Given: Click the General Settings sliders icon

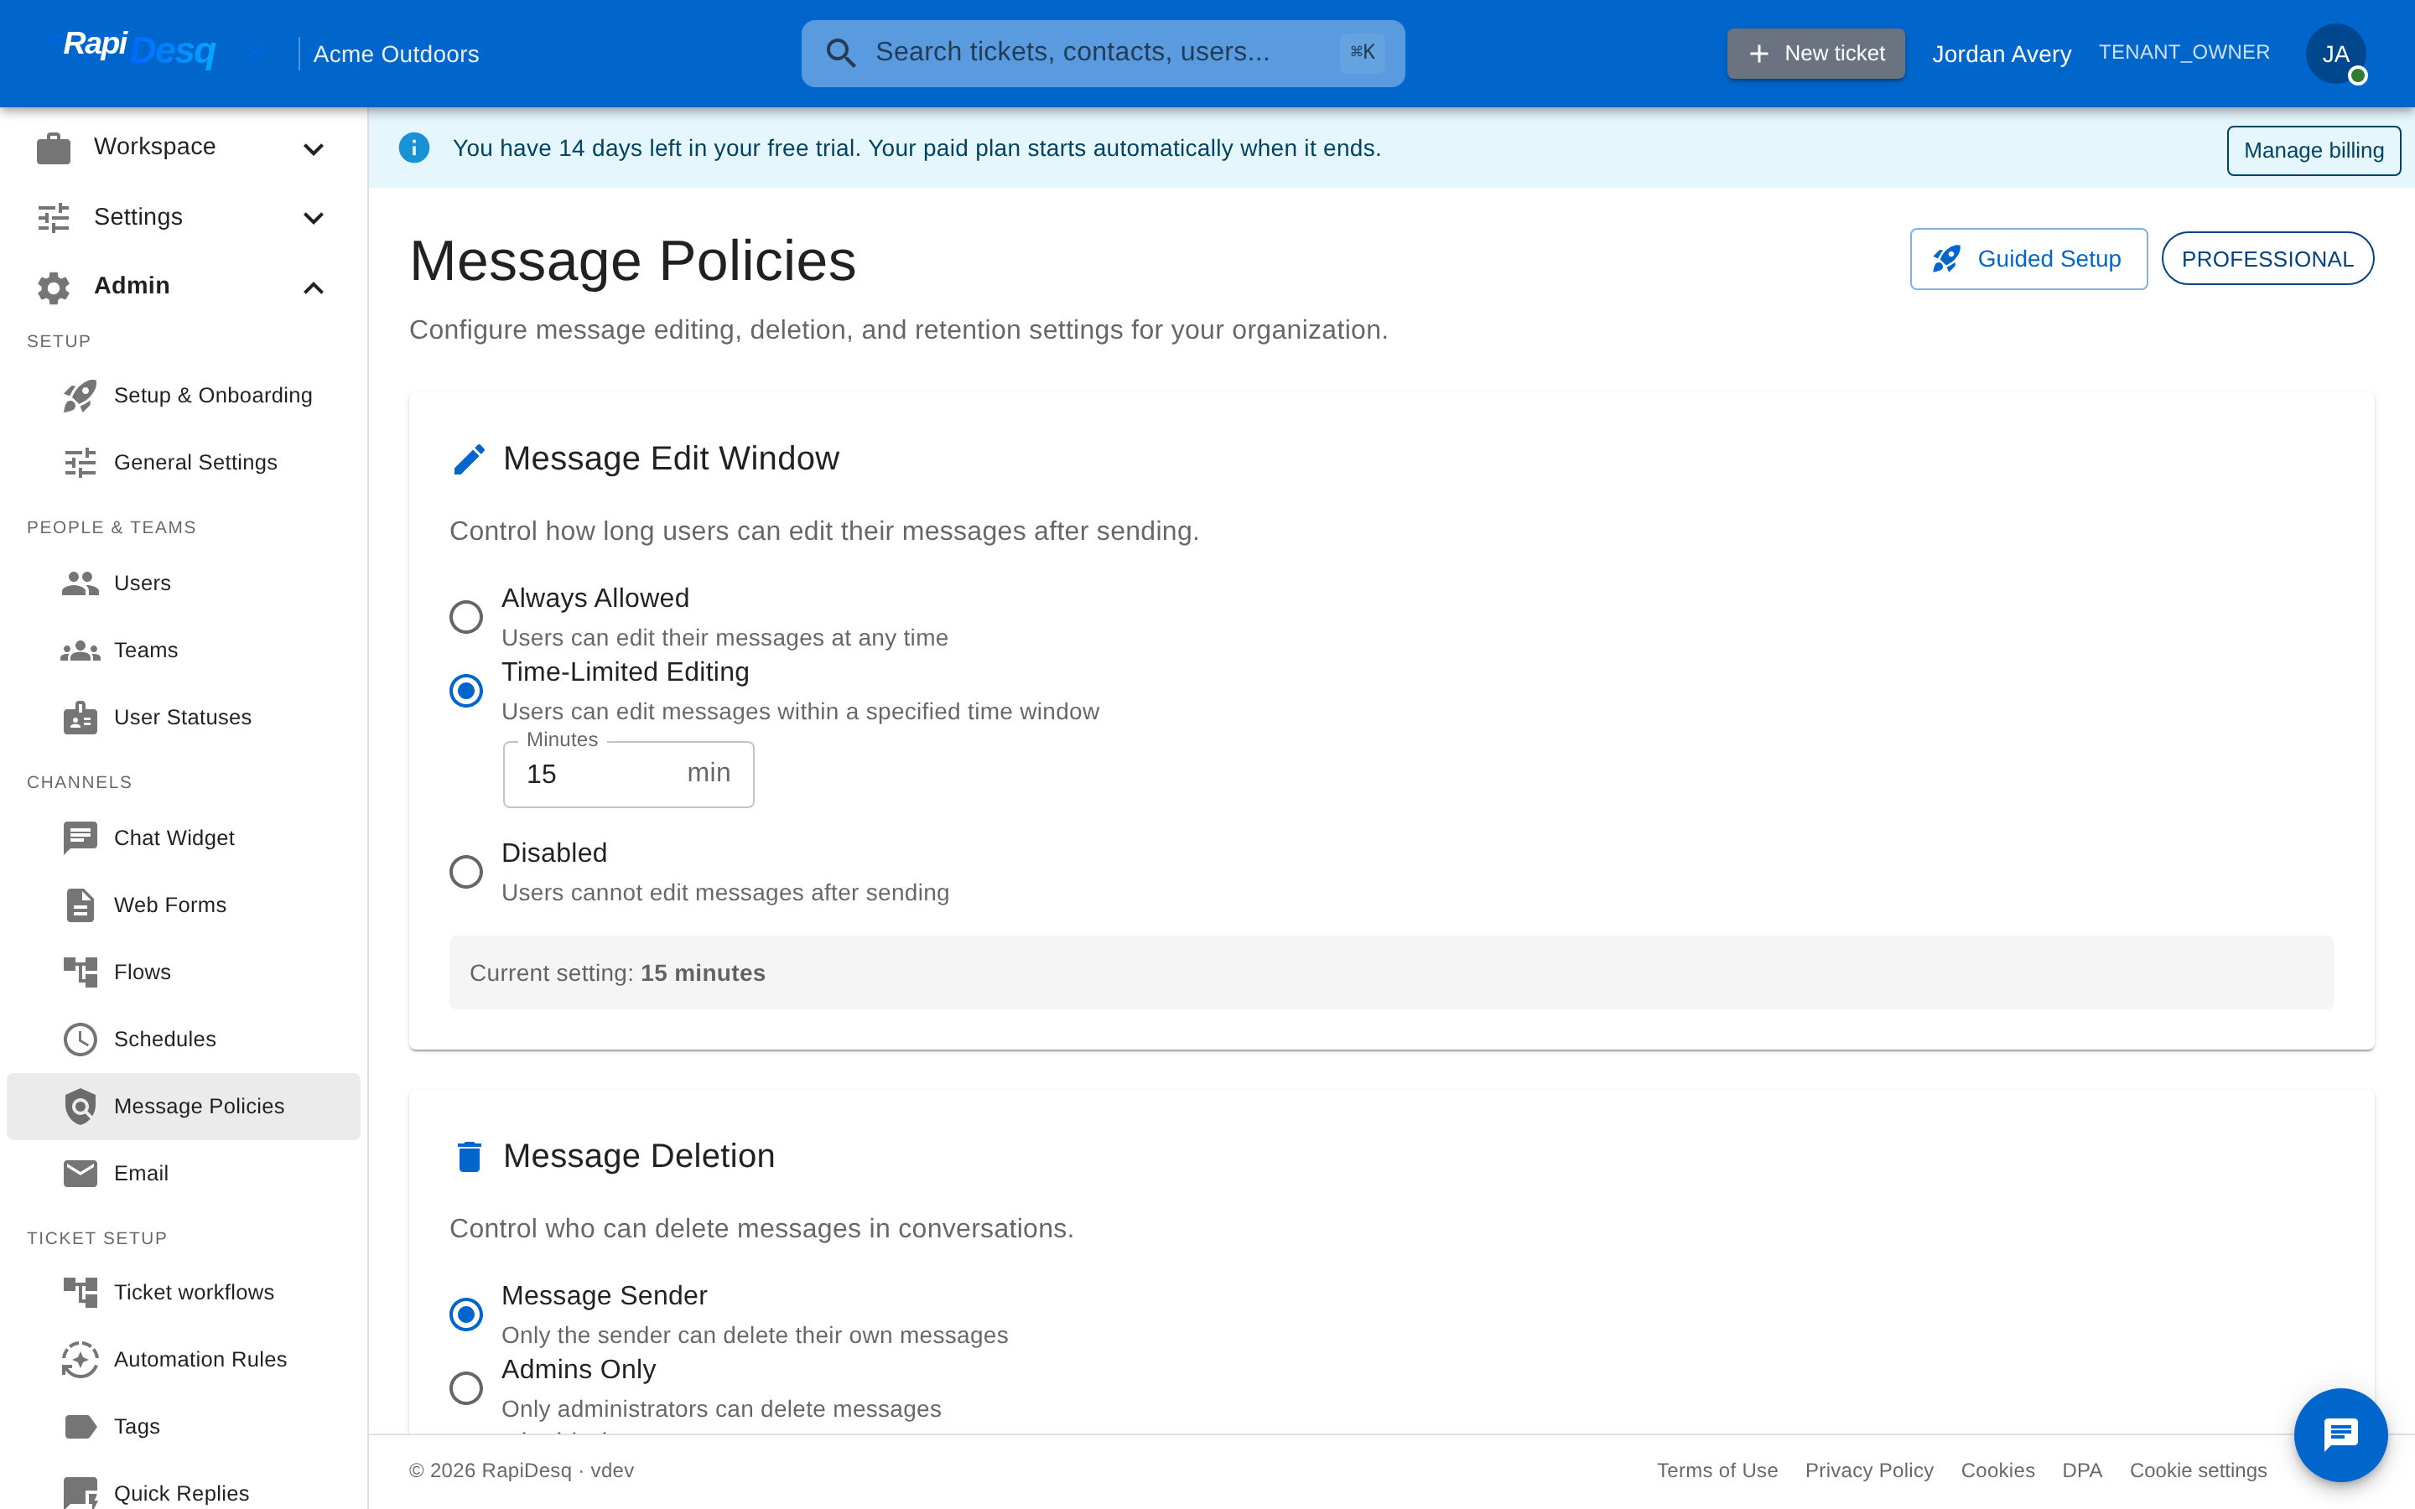Looking at the screenshot, I should (x=80, y=463).
